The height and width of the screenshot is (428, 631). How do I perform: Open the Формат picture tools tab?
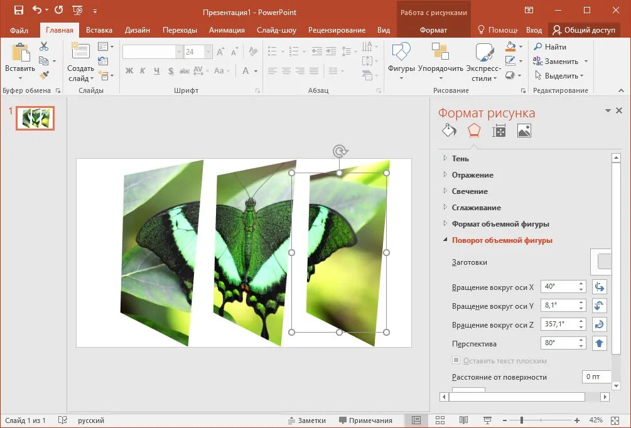pos(433,30)
